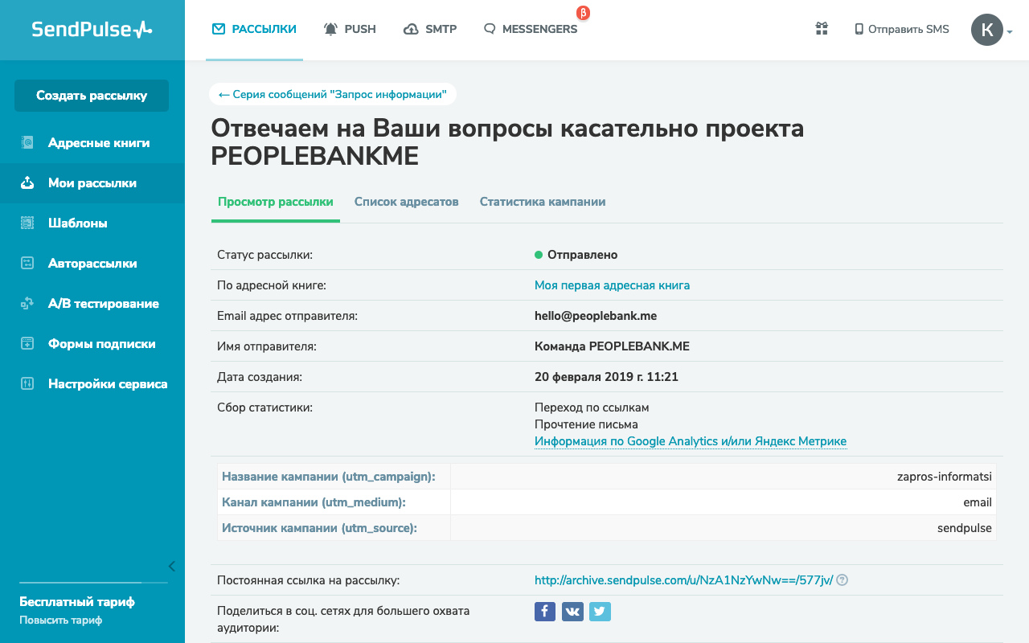
Task: Share campaign on VK
Action: 572,612
